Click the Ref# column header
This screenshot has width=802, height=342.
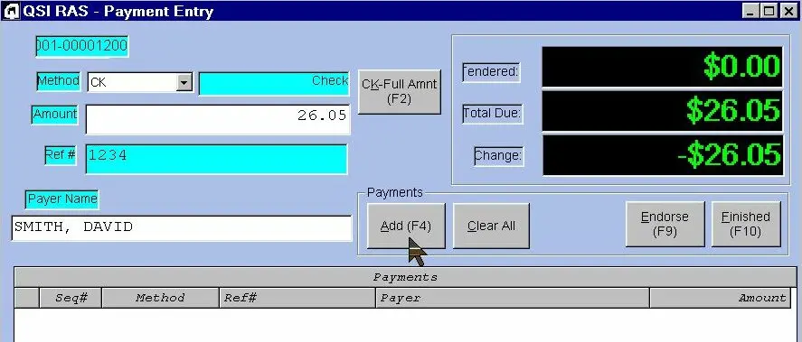point(297,298)
